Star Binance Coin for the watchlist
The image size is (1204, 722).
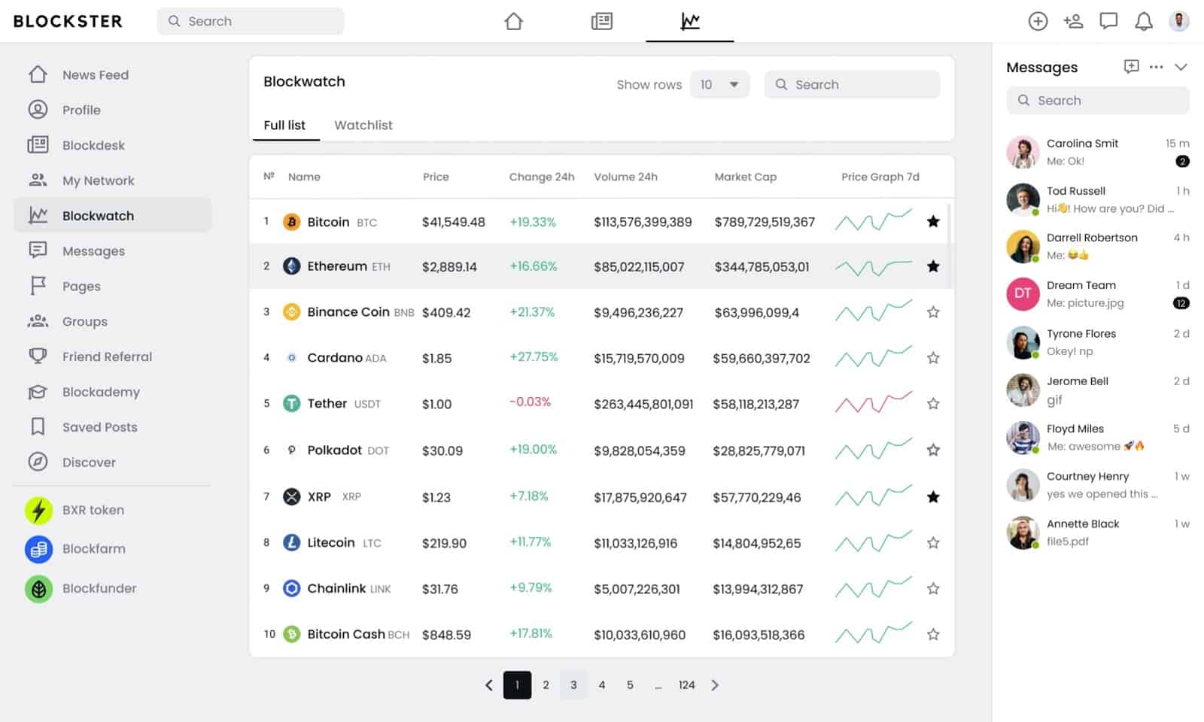(x=933, y=312)
